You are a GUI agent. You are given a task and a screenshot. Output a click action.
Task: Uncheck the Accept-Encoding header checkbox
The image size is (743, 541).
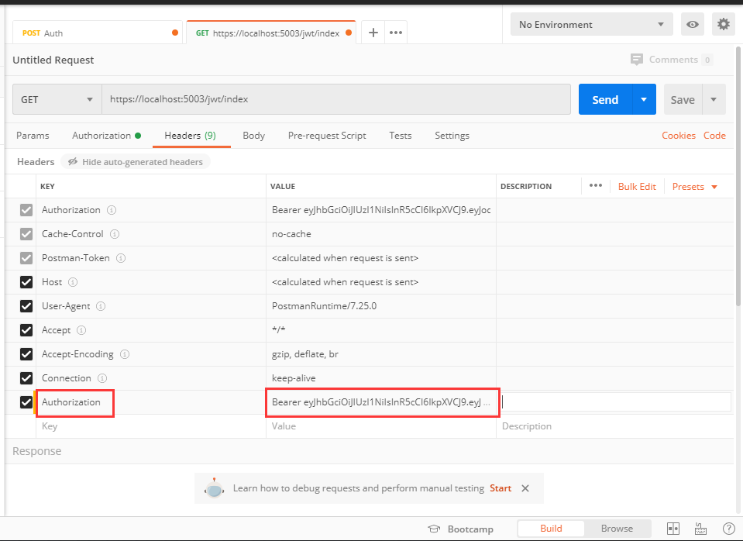pyautogui.click(x=26, y=354)
